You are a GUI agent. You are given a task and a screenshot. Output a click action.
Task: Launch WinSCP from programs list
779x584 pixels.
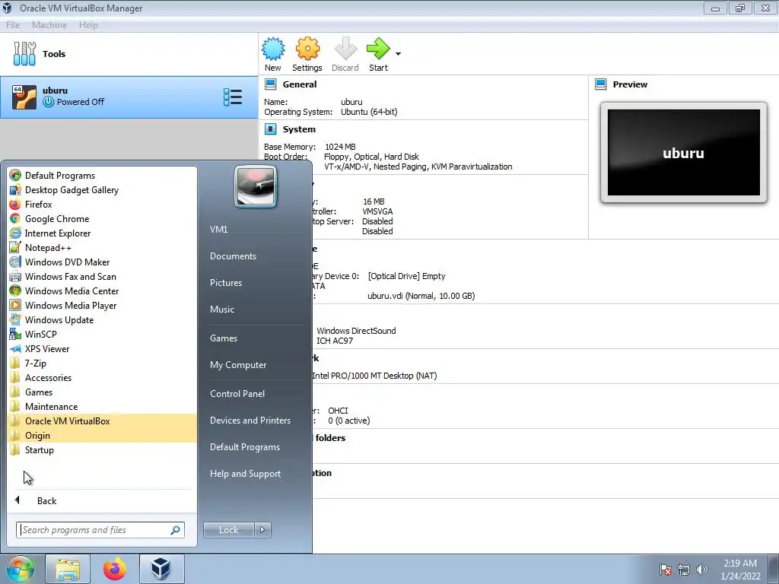[103, 334]
